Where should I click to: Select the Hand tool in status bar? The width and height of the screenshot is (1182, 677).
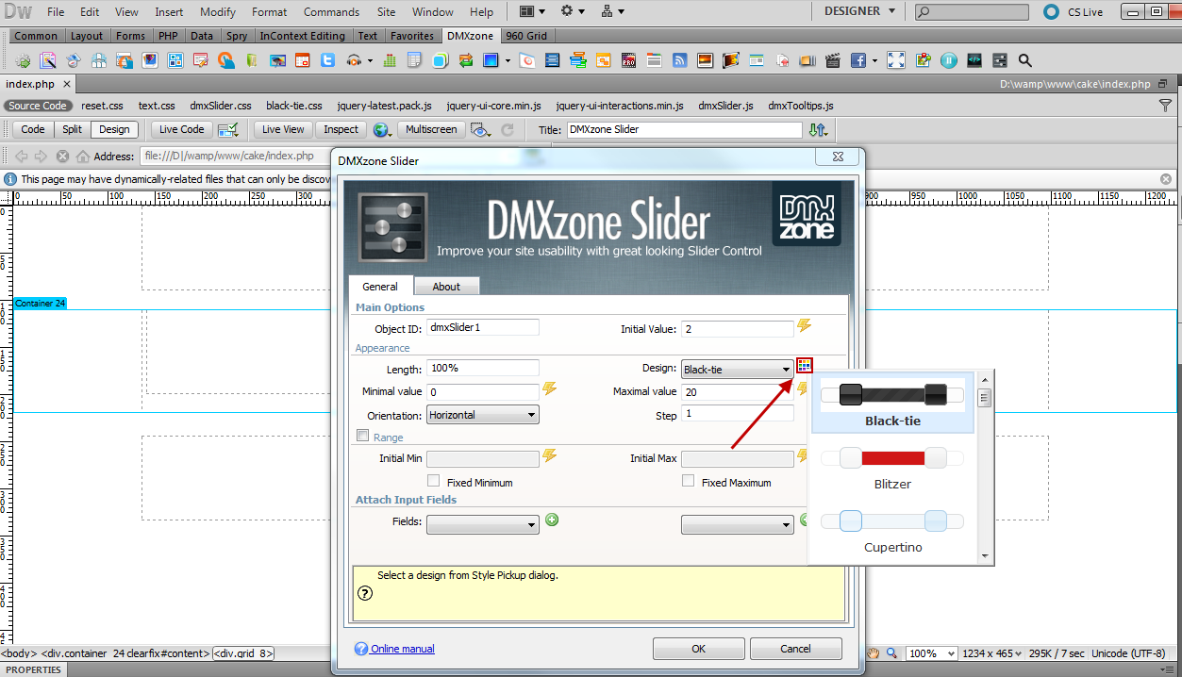pos(874,653)
